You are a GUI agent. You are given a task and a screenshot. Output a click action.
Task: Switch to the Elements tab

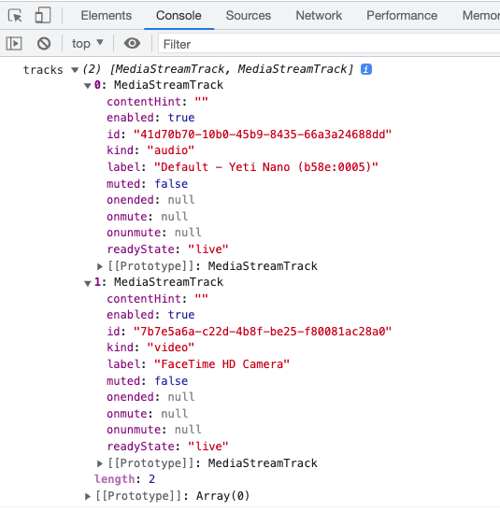tap(107, 15)
